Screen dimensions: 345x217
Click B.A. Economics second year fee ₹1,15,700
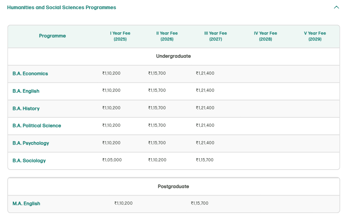(x=157, y=73)
